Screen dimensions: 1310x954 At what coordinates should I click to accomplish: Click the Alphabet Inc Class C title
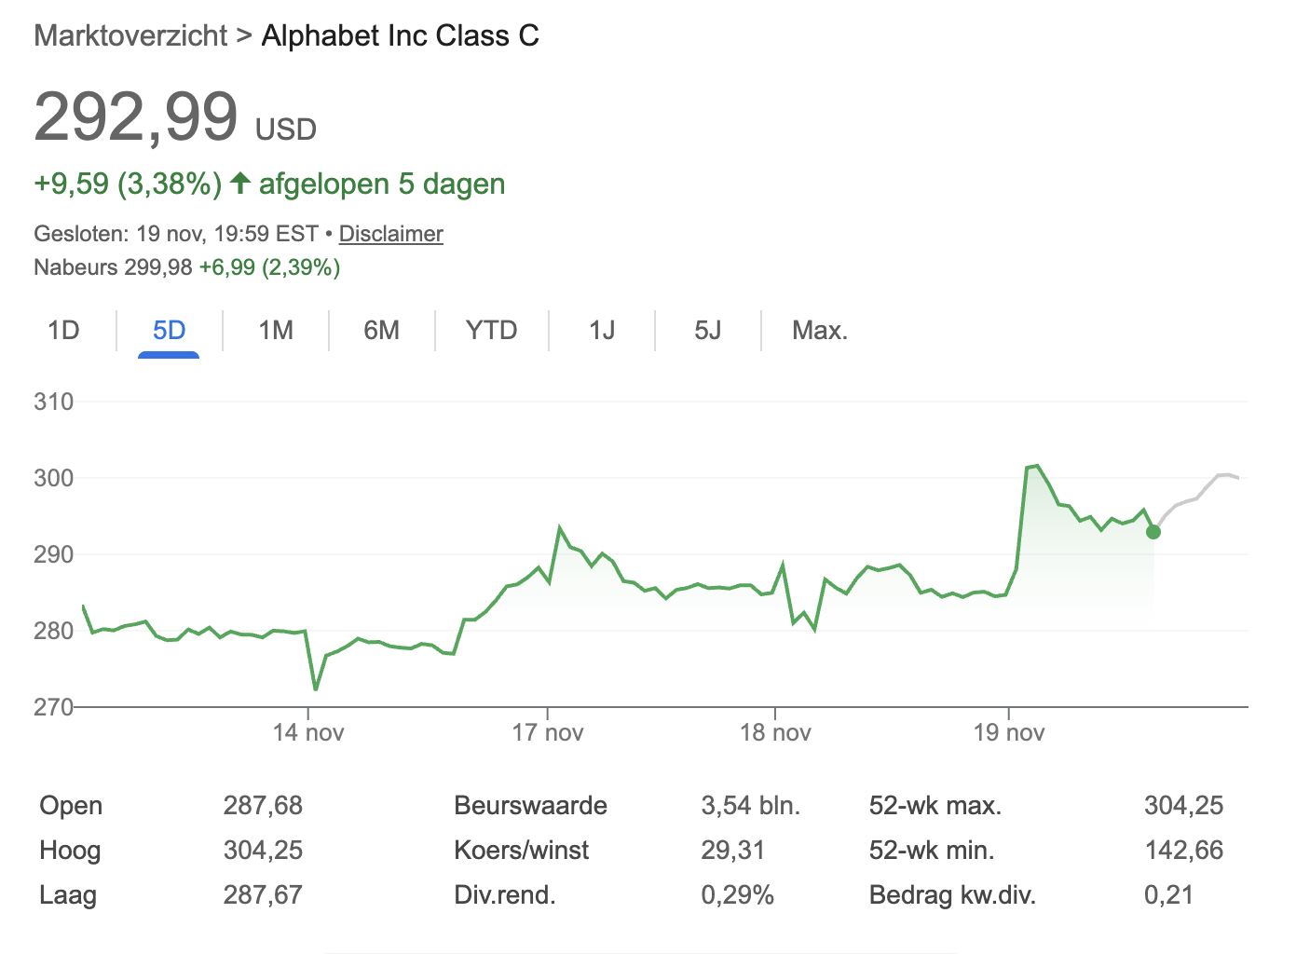[x=400, y=35]
